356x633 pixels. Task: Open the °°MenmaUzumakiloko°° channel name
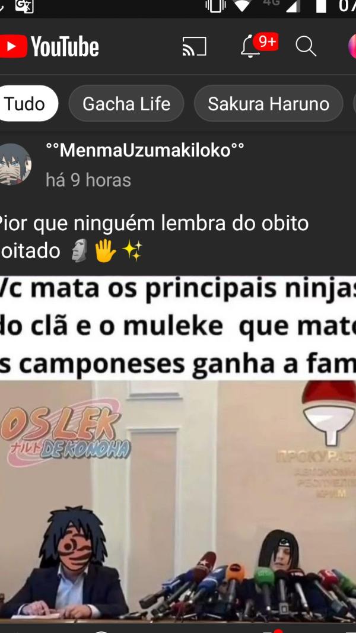(145, 151)
